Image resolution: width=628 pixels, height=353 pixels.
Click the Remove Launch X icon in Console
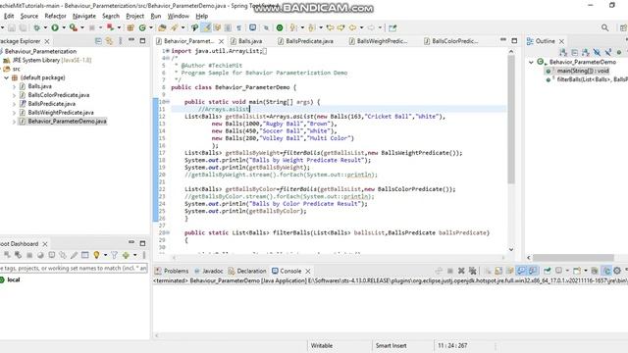coord(461,271)
